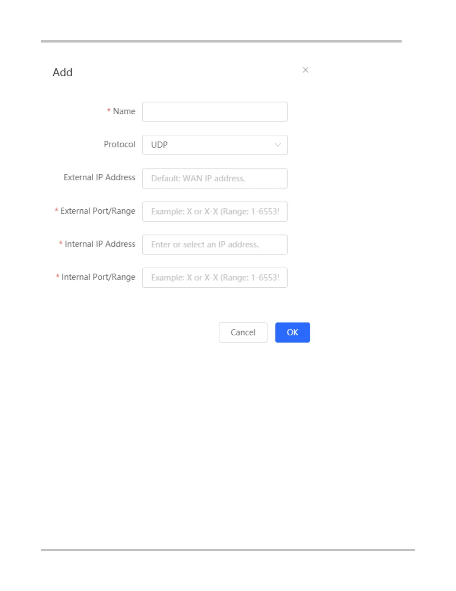Click the required asterisk beside Internal IP Address
Screen dimensions: 456x591
(x=61, y=243)
